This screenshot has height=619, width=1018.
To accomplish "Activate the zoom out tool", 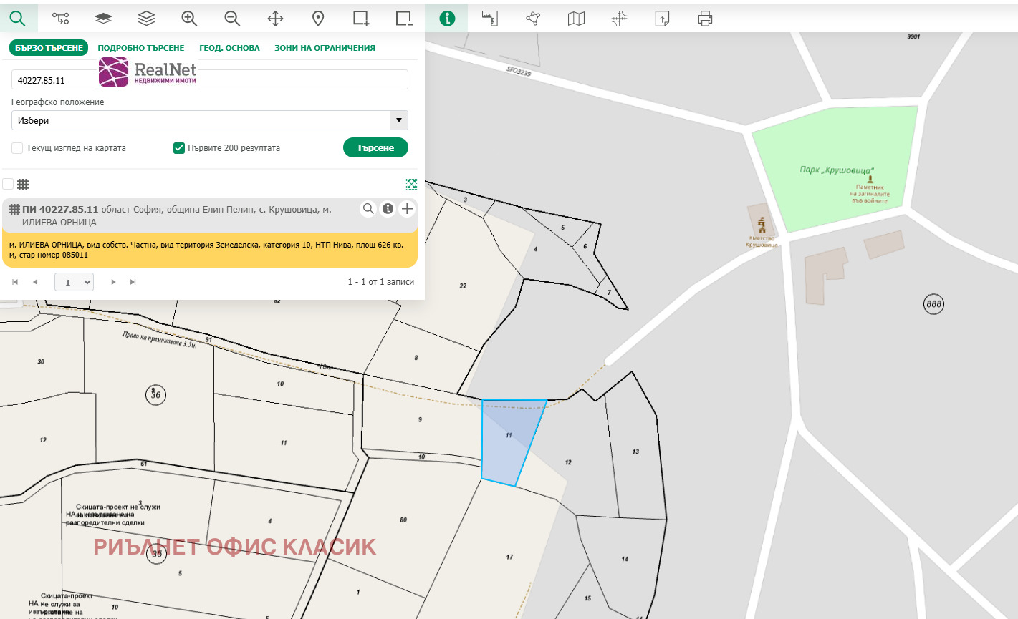I will pyautogui.click(x=231, y=19).
